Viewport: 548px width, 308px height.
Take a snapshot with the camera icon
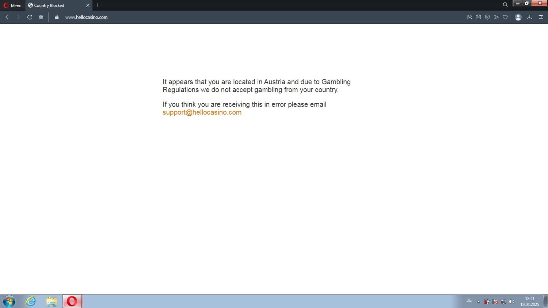point(478,17)
